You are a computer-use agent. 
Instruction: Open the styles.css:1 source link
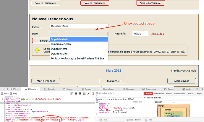pos(137,101)
